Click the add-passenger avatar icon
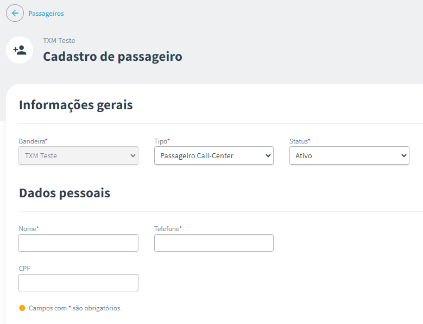Screen dimensions: 423x324 click(x=20, y=50)
